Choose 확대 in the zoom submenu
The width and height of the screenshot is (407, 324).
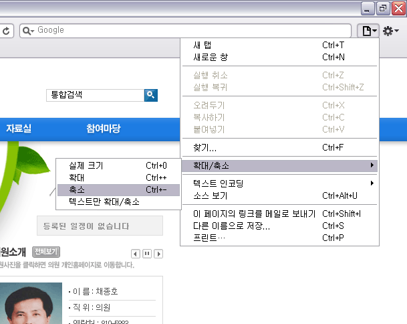(x=118, y=177)
